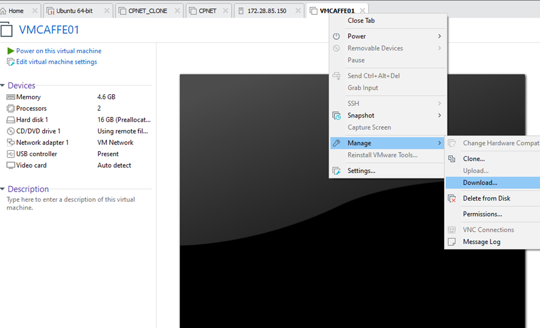Choose Close Tab from the context menu
540x328 pixels.
(x=388, y=20)
